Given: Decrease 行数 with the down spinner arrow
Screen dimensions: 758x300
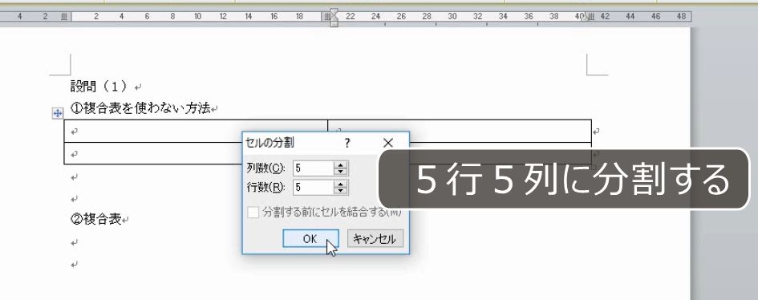Looking at the screenshot, I should tap(341, 191).
